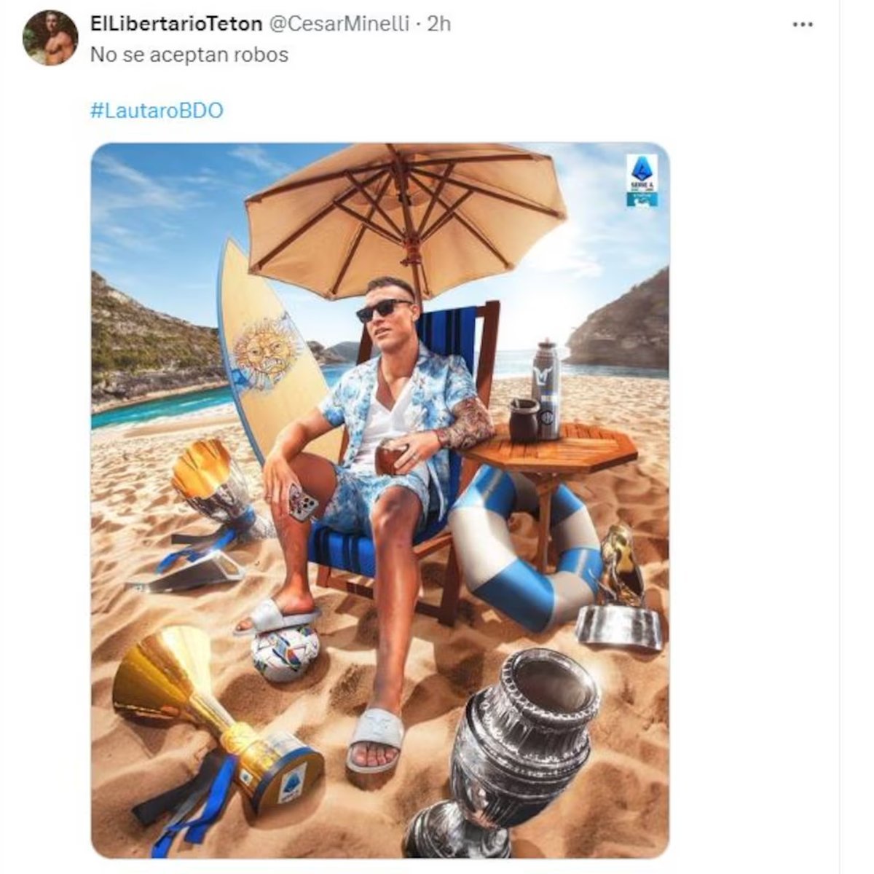Click the user's profile avatar picture

point(50,38)
